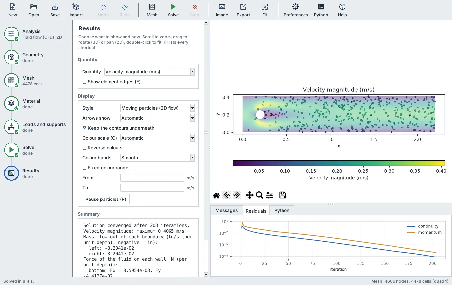The width and height of the screenshot is (452, 285).
Task: Generate mesh with the Mesh toolbar icon
Action: point(152,10)
